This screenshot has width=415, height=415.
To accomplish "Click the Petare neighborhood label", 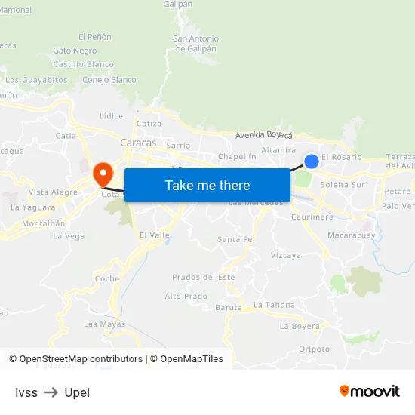I will pyautogui.click(x=397, y=191).
